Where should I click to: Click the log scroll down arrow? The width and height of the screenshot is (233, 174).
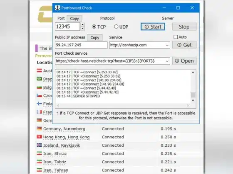click(x=193, y=100)
